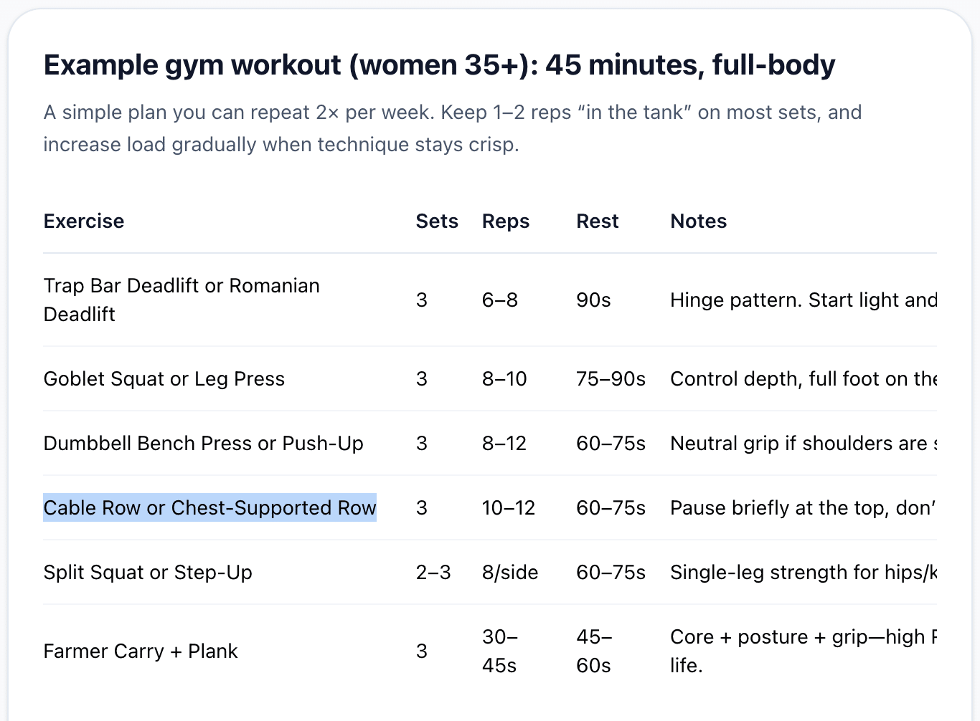
Task: Click the 75–90s rest for Goblet Squat
Action: click(611, 378)
